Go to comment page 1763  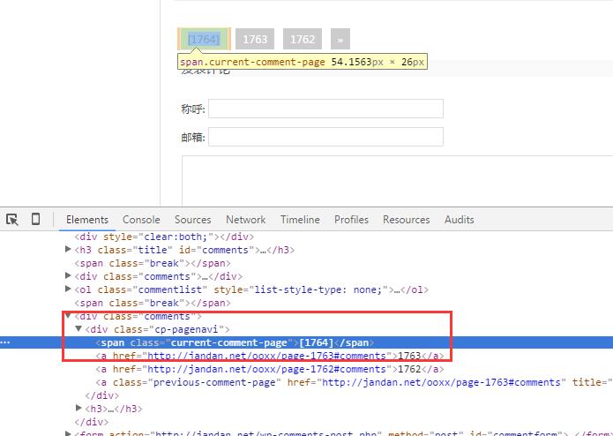[255, 39]
